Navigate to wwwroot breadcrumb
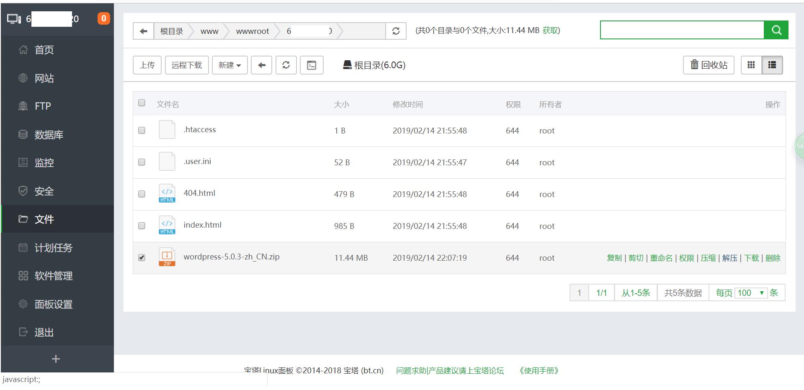Screen dimensions: 804x390 [x=252, y=31]
